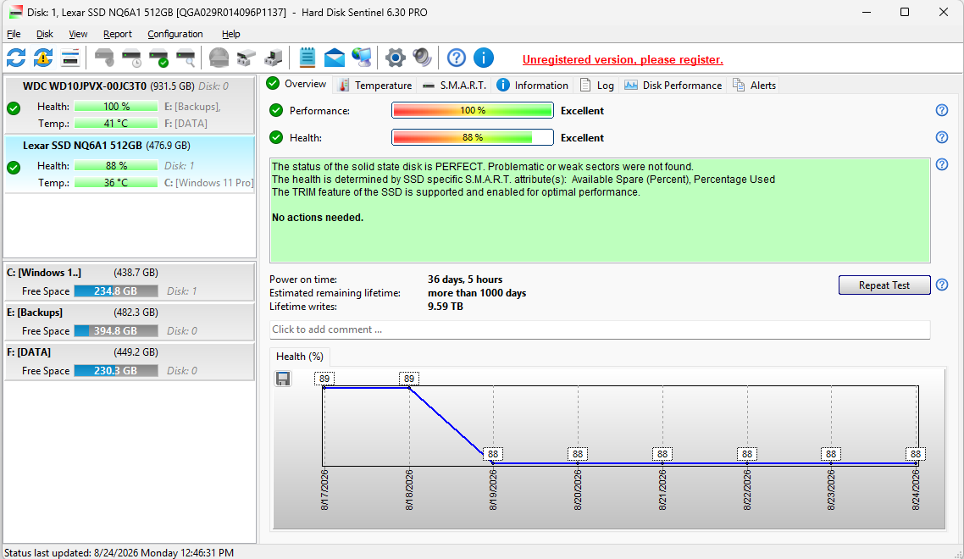
Task: Click the blue info about icon
Action: pyautogui.click(x=483, y=58)
